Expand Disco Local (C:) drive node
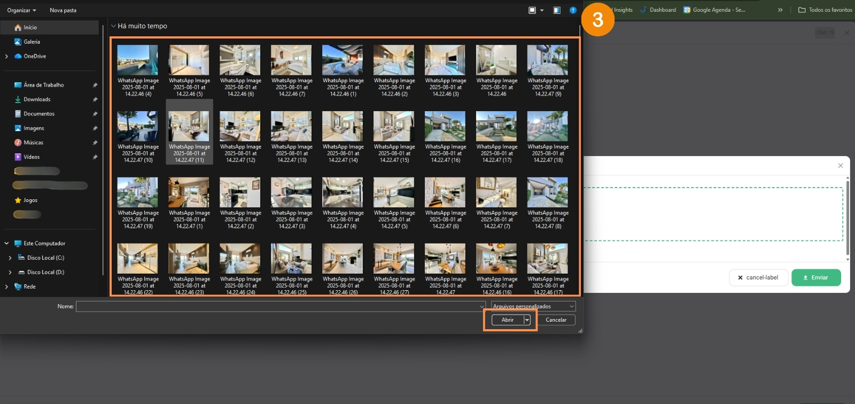The width and height of the screenshot is (855, 404). [x=10, y=258]
